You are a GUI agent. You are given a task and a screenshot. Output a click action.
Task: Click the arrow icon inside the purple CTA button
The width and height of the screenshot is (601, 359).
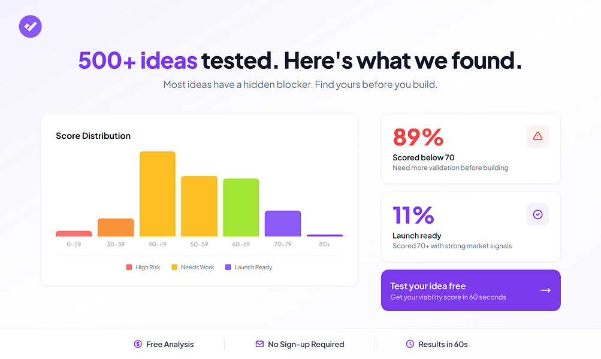click(x=545, y=290)
